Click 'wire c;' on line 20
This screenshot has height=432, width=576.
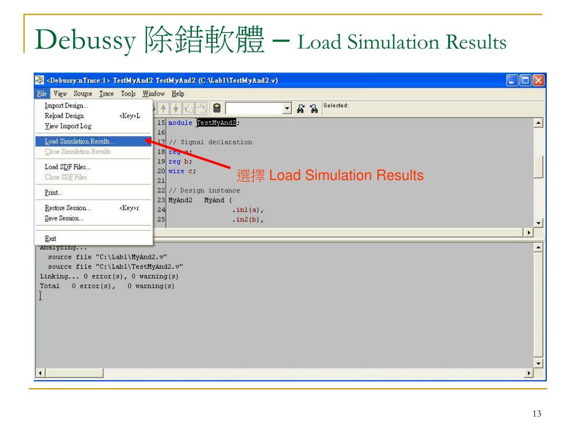(182, 171)
